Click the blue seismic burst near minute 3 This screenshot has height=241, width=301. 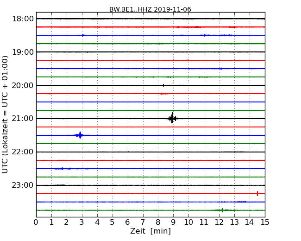pyautogui.click(x=80, y=135)
